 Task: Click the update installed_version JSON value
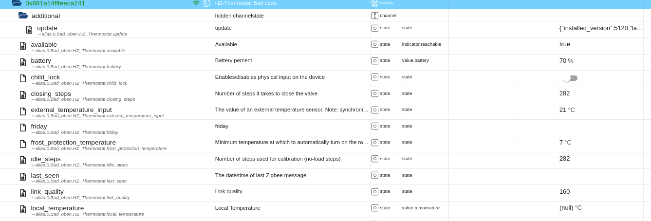click(x=601, y=28)
